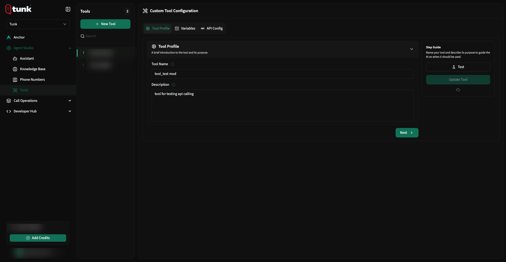Click the Call Operations layers icon
This screenshot has height=262, width=506.
coord(9,101)
